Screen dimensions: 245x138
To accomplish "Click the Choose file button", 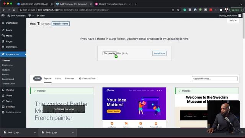I will pos(109,53).
